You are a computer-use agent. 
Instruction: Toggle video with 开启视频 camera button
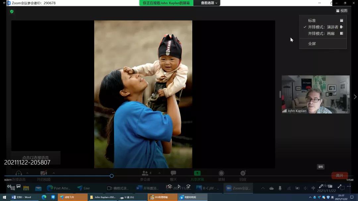(43, 174)
